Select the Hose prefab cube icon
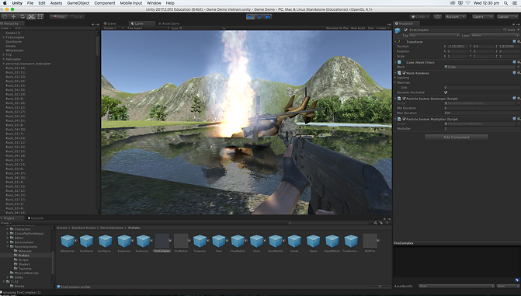The width and height of the screenshot is (521, 296). 256,241
